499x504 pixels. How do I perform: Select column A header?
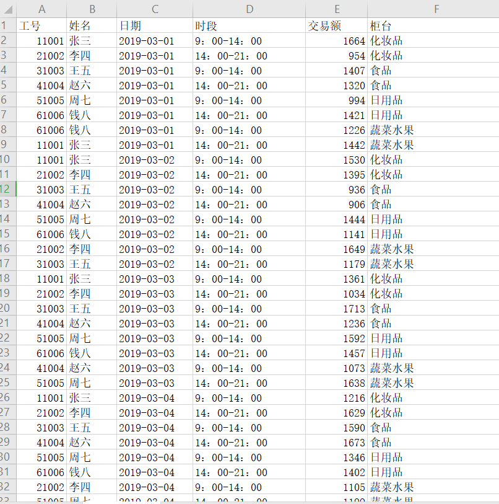41,9
